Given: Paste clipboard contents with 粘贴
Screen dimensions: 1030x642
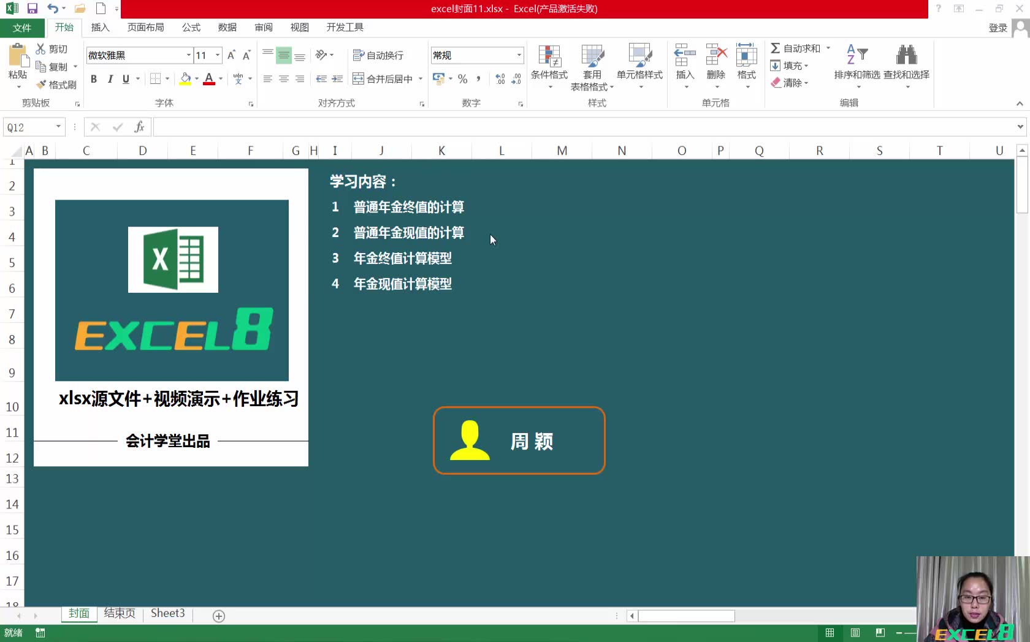Looking at the screenshot, I should (x=18, y=62).
